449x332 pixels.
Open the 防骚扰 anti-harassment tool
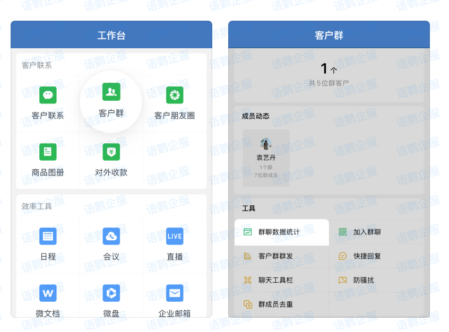coord(363,280)
